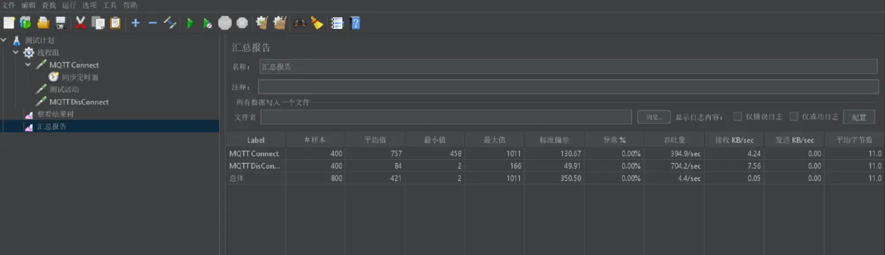
Task: Enable the 仅错误日志 checkbox
Action: tap(737, 116)
